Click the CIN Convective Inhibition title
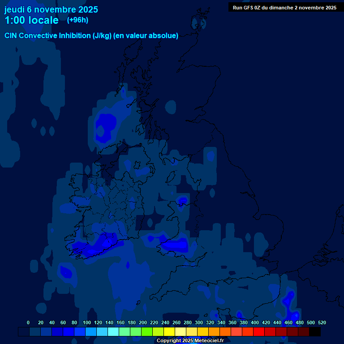The height and width of the screenshot is (344, 344). pyautogui.click(x=91, y=36)
